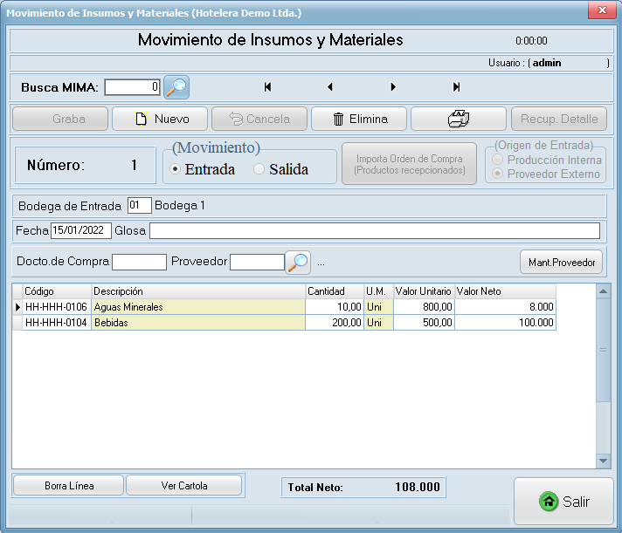
Task: Click the Docto.de Compra field
Action: click(139, 263)
